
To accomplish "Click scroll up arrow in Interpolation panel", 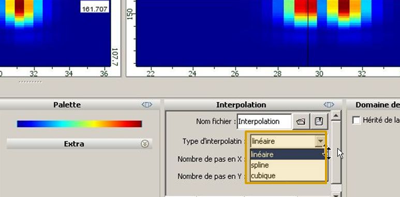I will coord(336,116).
